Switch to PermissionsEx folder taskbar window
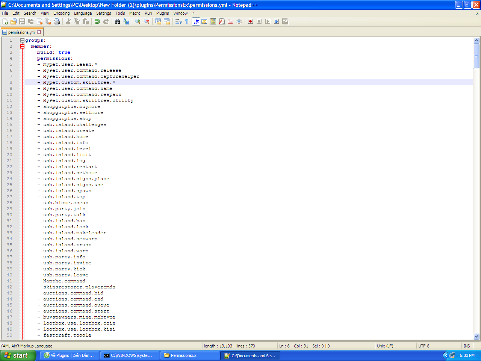Screen dimensions: 481x361 pyautogui.click(x=190, y=355)
